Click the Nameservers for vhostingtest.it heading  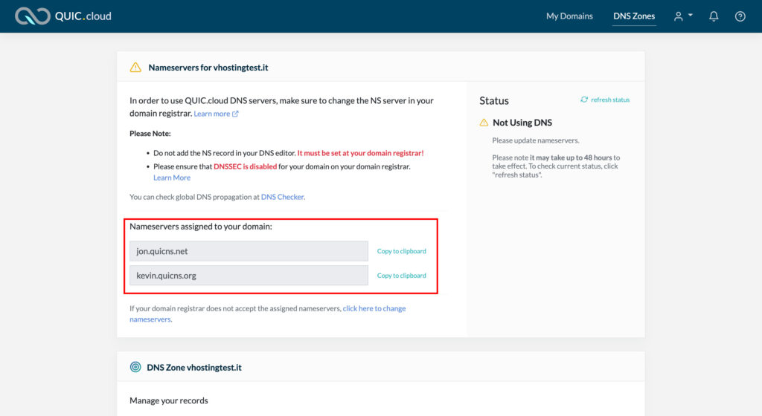tap(208, 68)
